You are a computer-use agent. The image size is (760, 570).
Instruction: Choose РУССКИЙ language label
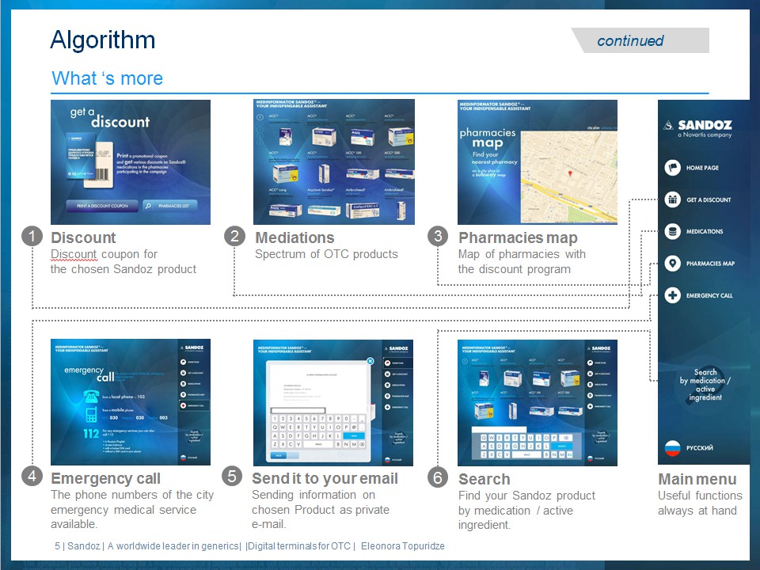[x=699, y=448]
